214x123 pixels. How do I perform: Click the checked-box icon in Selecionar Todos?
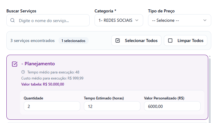tap(118, 40)
